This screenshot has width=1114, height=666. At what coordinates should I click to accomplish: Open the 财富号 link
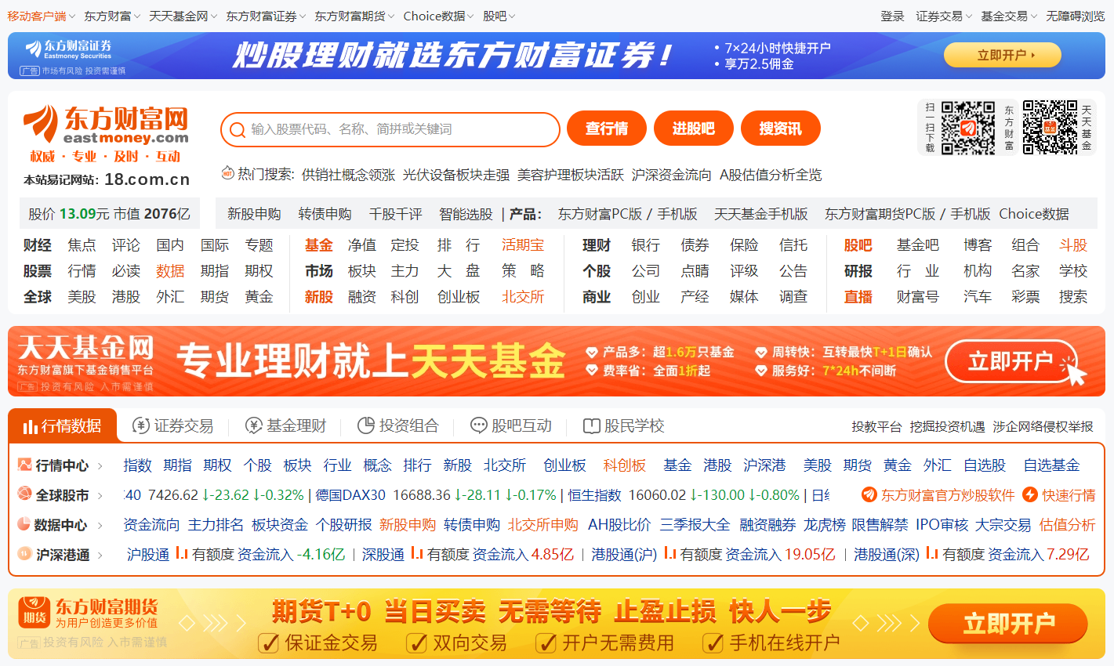pos(918,297)
